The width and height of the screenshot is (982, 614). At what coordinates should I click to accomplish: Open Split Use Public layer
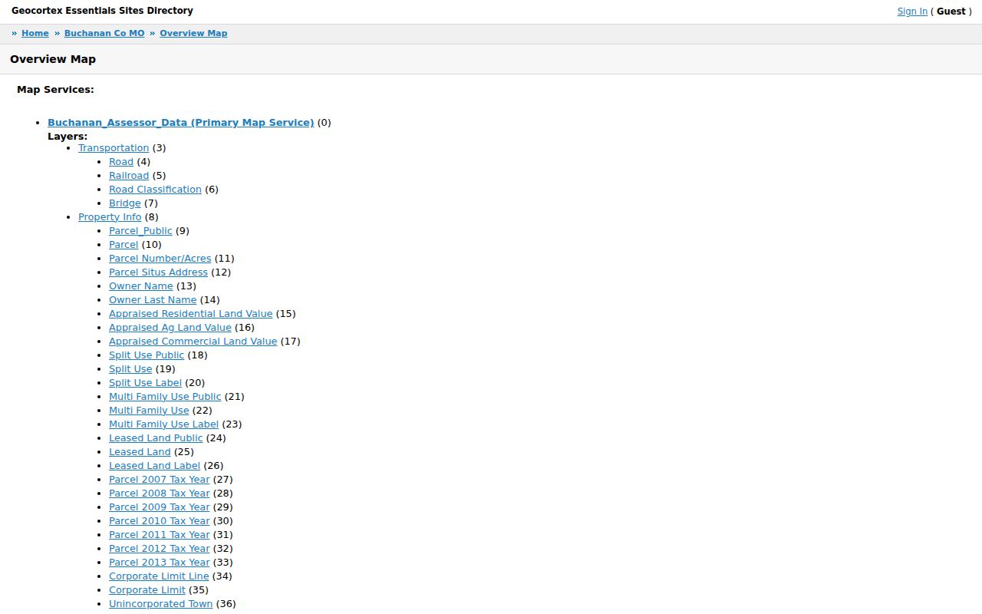point(147,355)
